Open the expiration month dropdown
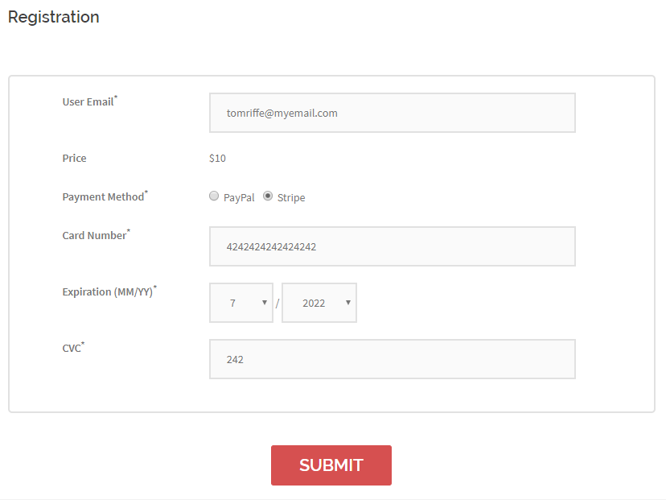The height and width of the screenshot is (500, 666). click(x=240, y=303)
